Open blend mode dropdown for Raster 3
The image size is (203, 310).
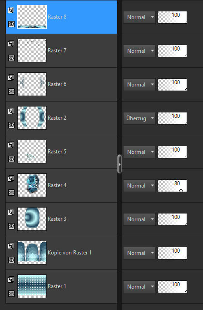(139, 219)
